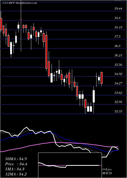Click the 36.8 price axis label
127x178 pixels.
(117, 46)
